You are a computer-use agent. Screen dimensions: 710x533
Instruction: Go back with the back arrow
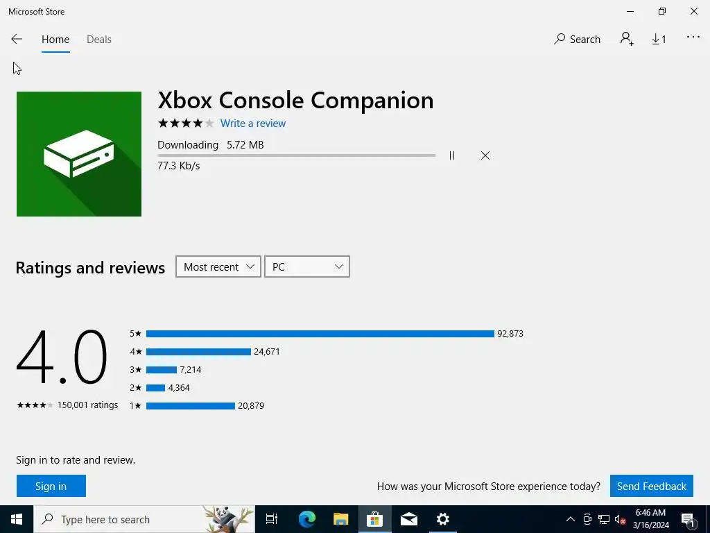tap(17, 40)
